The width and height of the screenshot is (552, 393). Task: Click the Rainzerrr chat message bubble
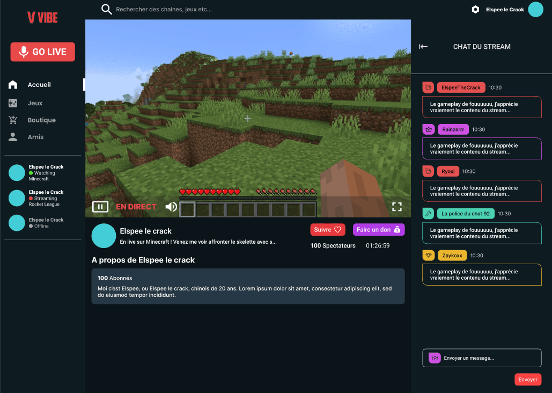click(x=482, y=149)
